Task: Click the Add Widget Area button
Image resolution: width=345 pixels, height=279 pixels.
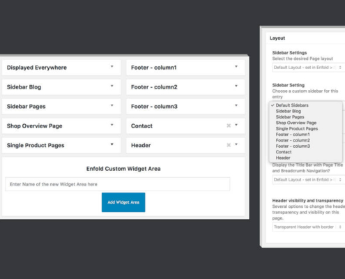Action: tap(123, 202)
